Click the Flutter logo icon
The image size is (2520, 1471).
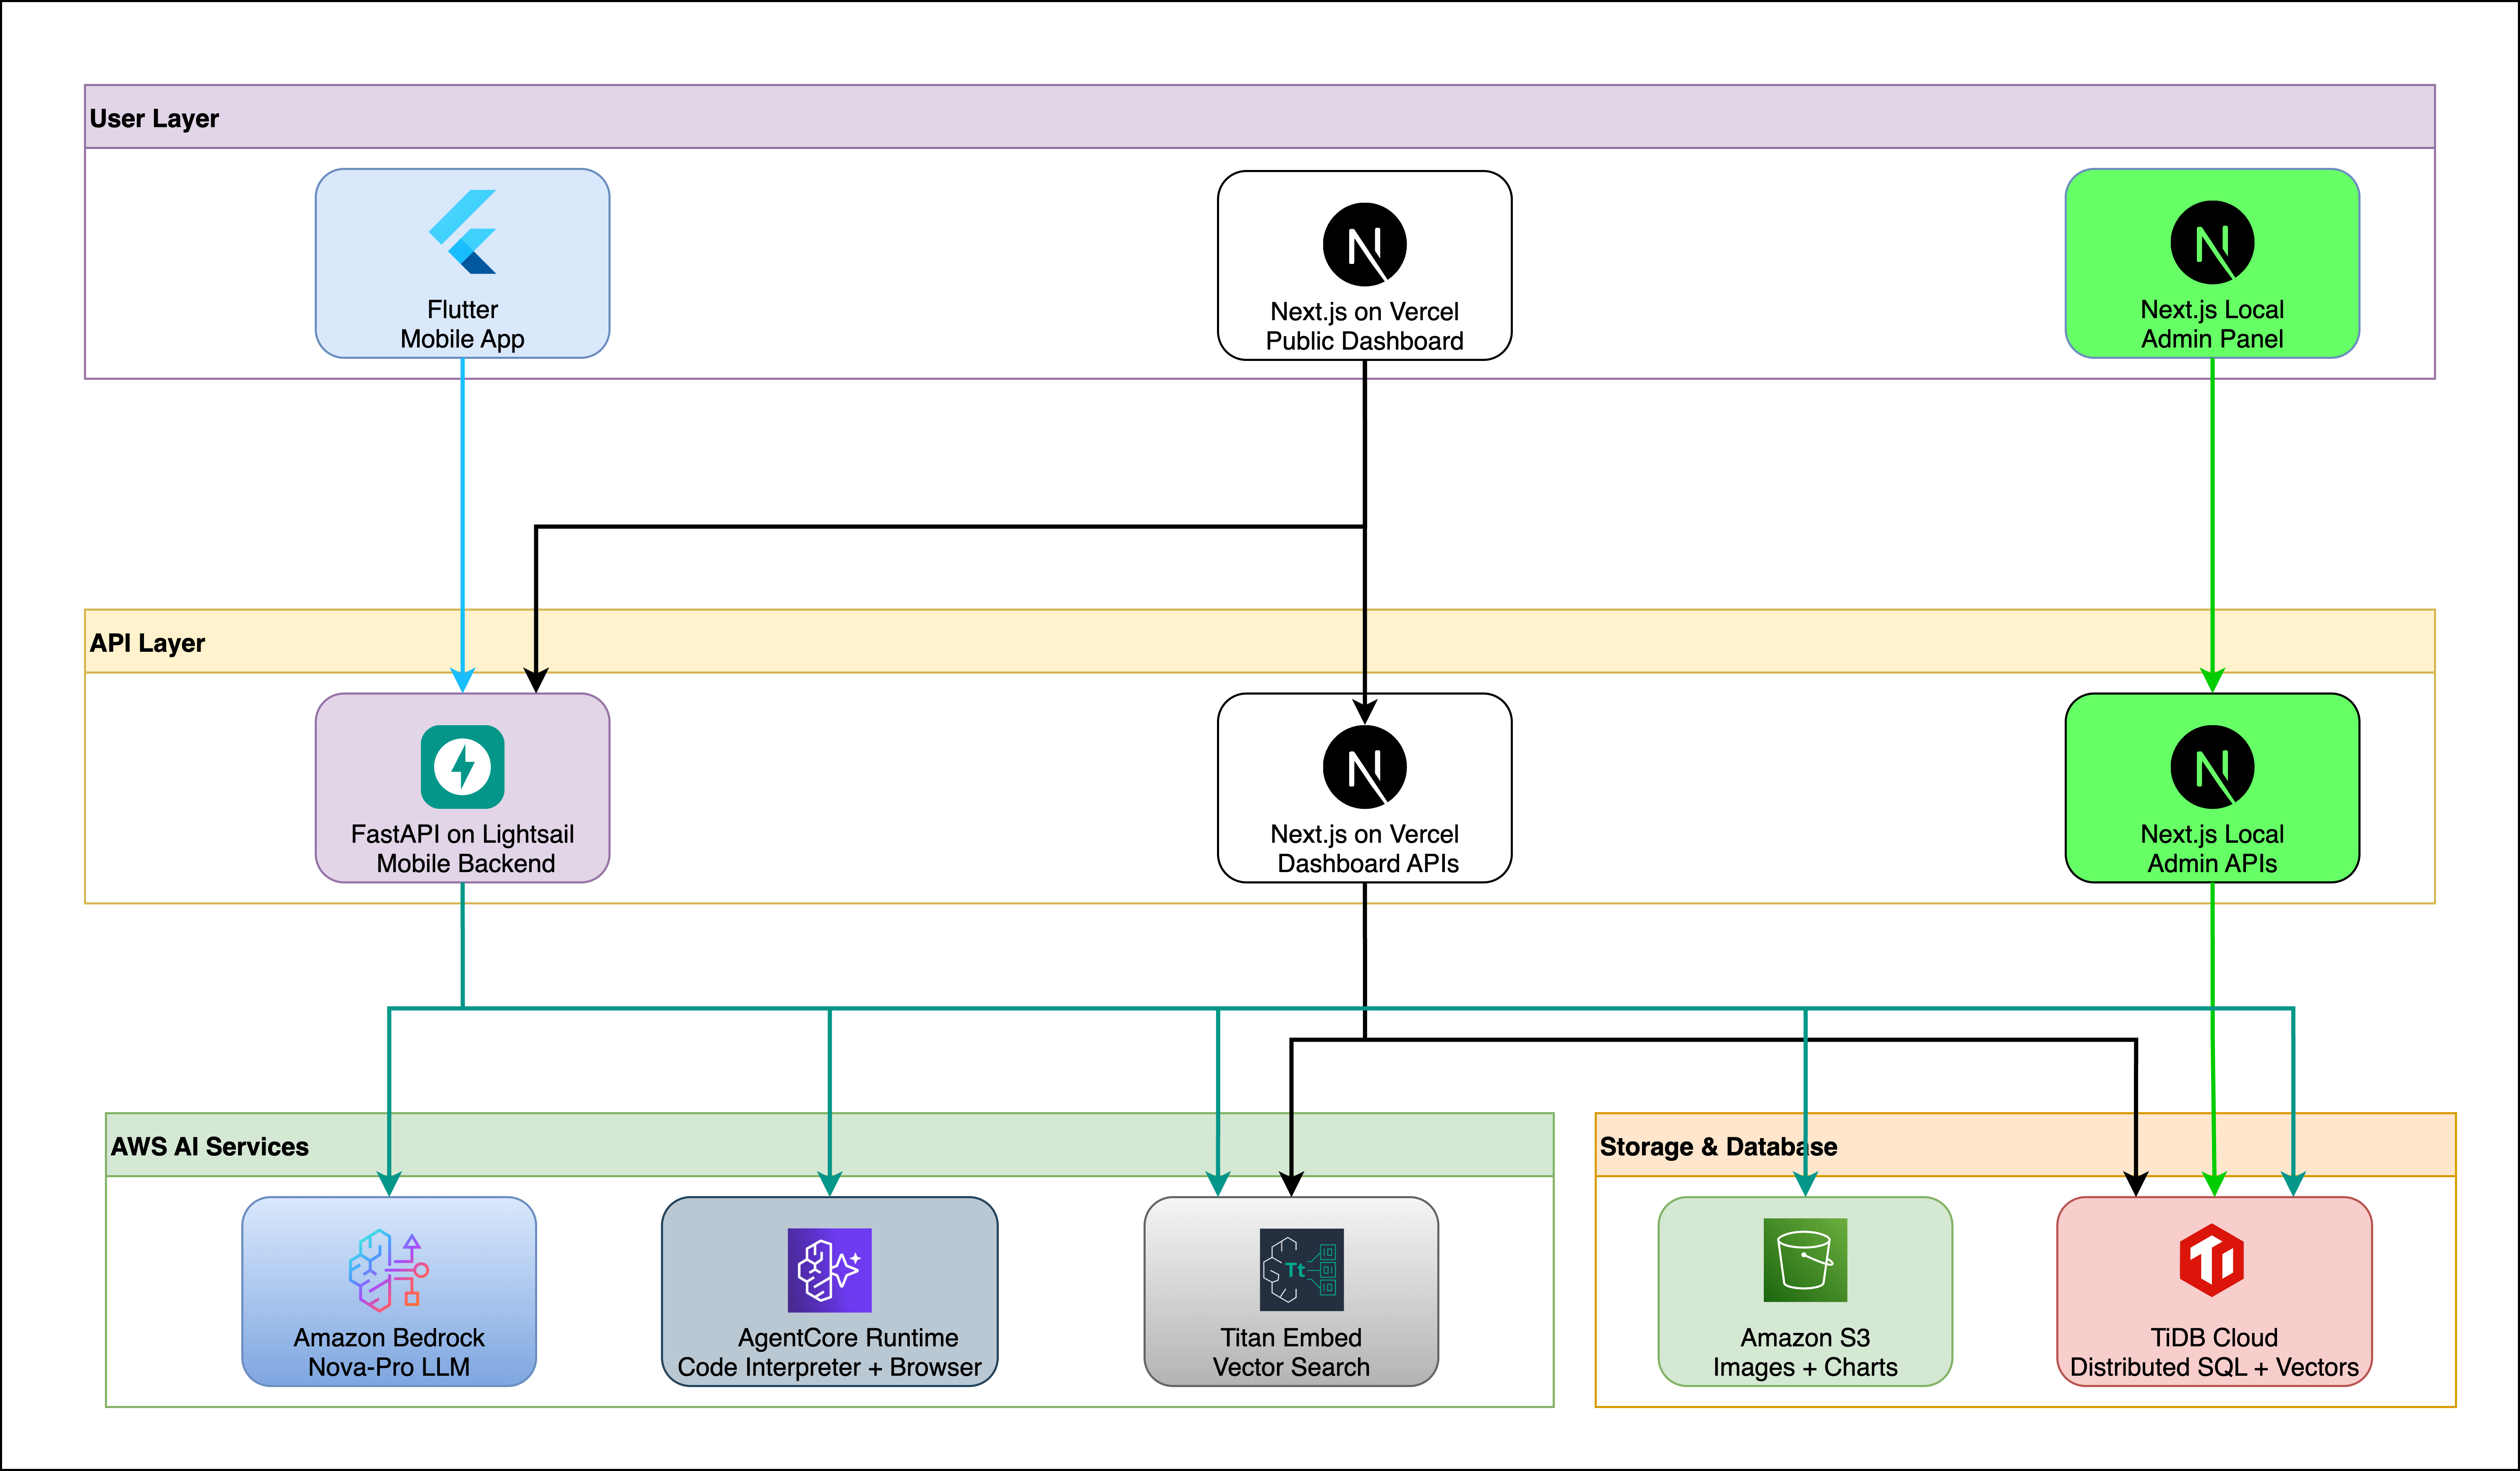coord(462,232)
